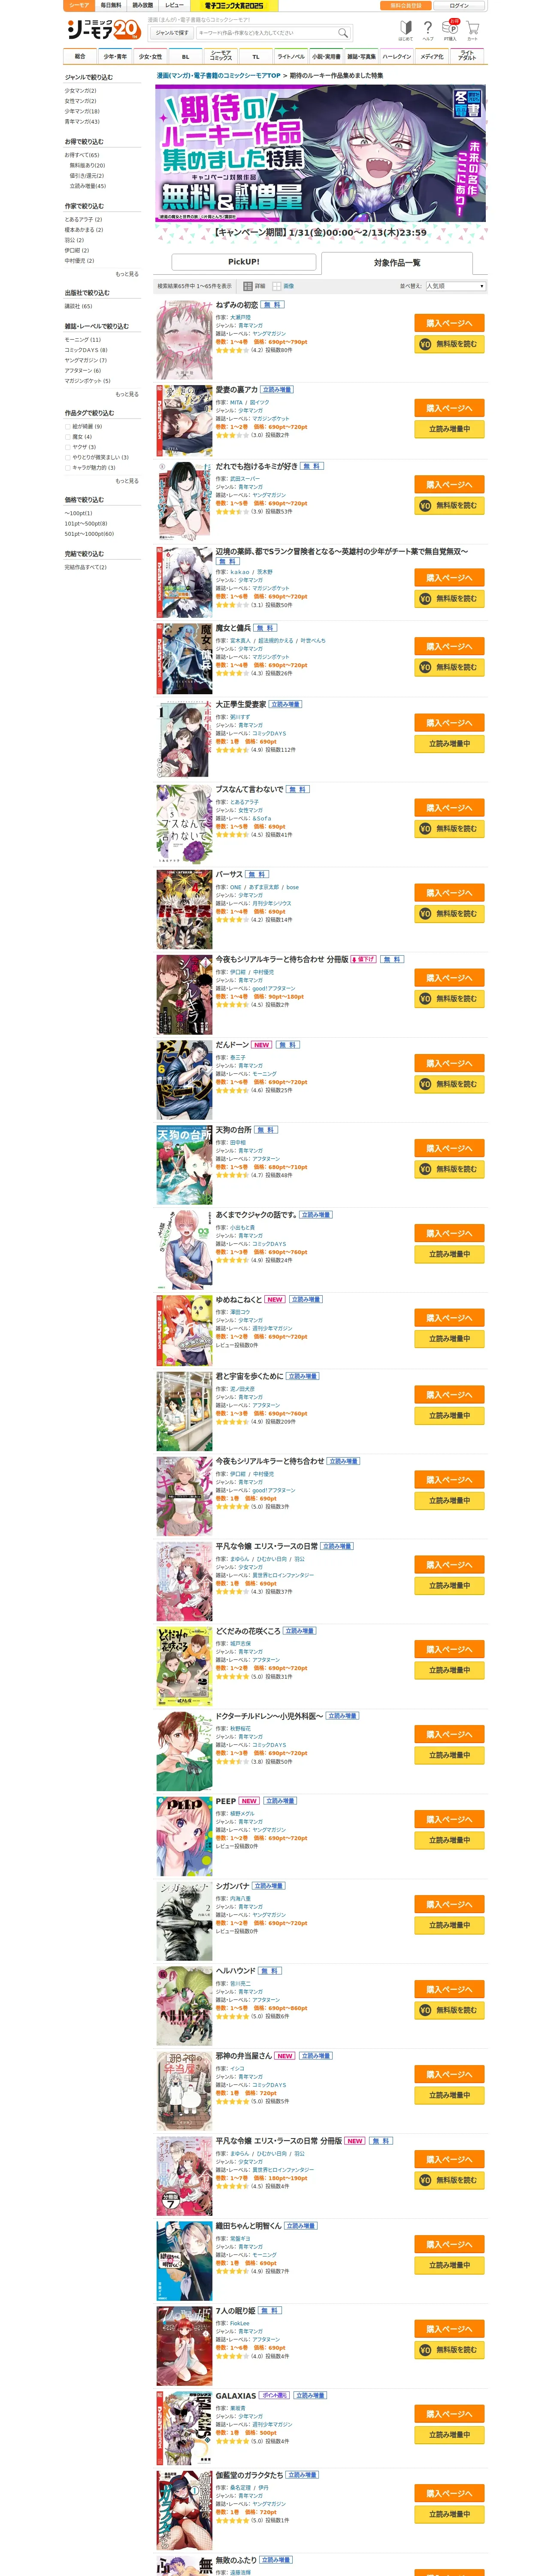Check the 絵が綺麗 tag checkbox
Screen dimensions: 551x2576
tap(68, 427)
